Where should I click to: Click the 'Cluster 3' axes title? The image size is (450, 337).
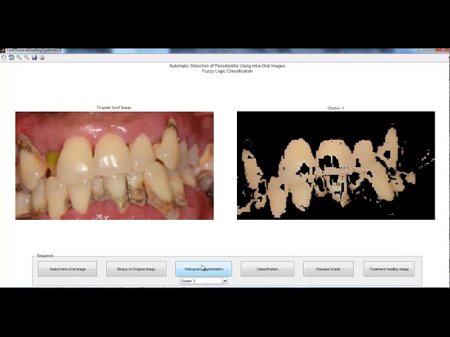click(335, 108)
